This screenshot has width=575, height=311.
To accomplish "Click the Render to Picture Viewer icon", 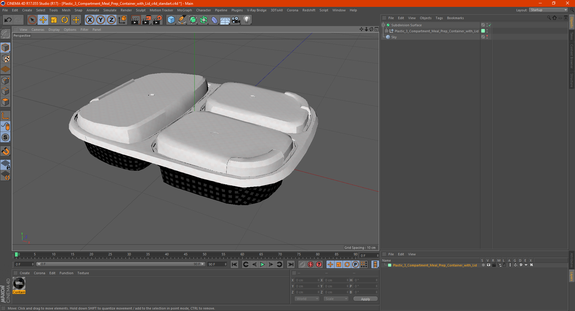I will tap(146, 20).
